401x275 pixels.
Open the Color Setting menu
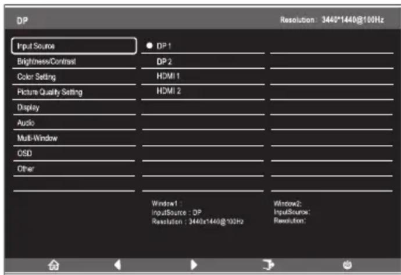point(74,77)
